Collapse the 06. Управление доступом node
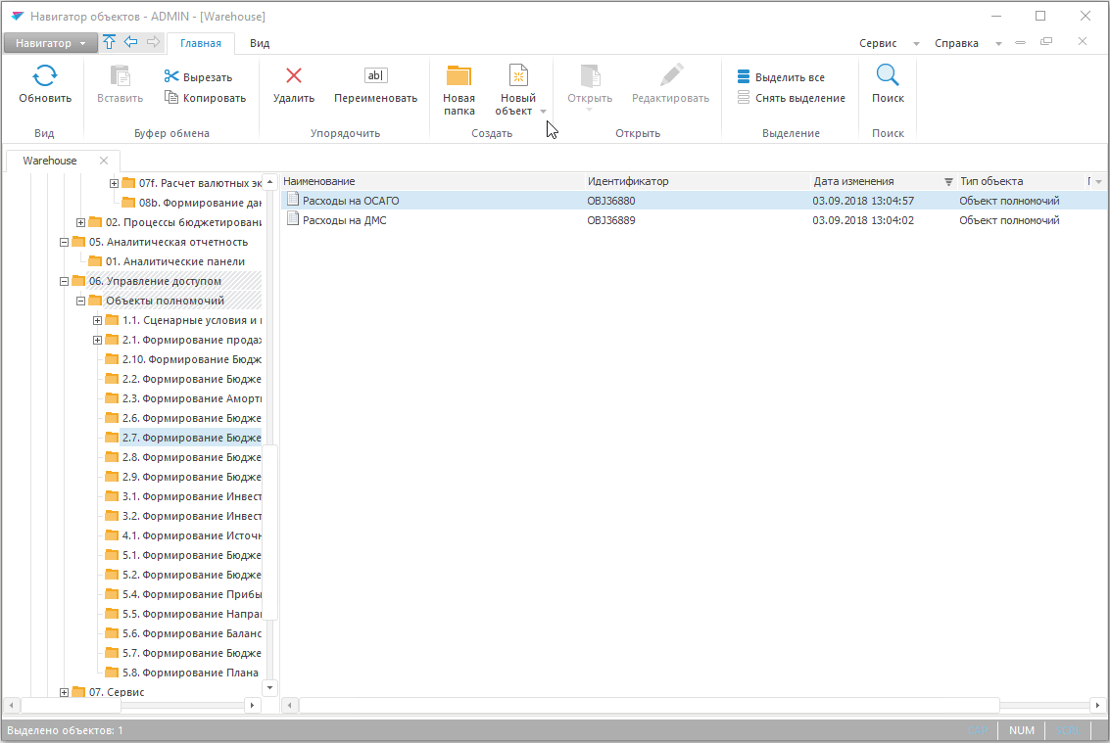This screenshot has width=1110, height=743. point(65,281)
